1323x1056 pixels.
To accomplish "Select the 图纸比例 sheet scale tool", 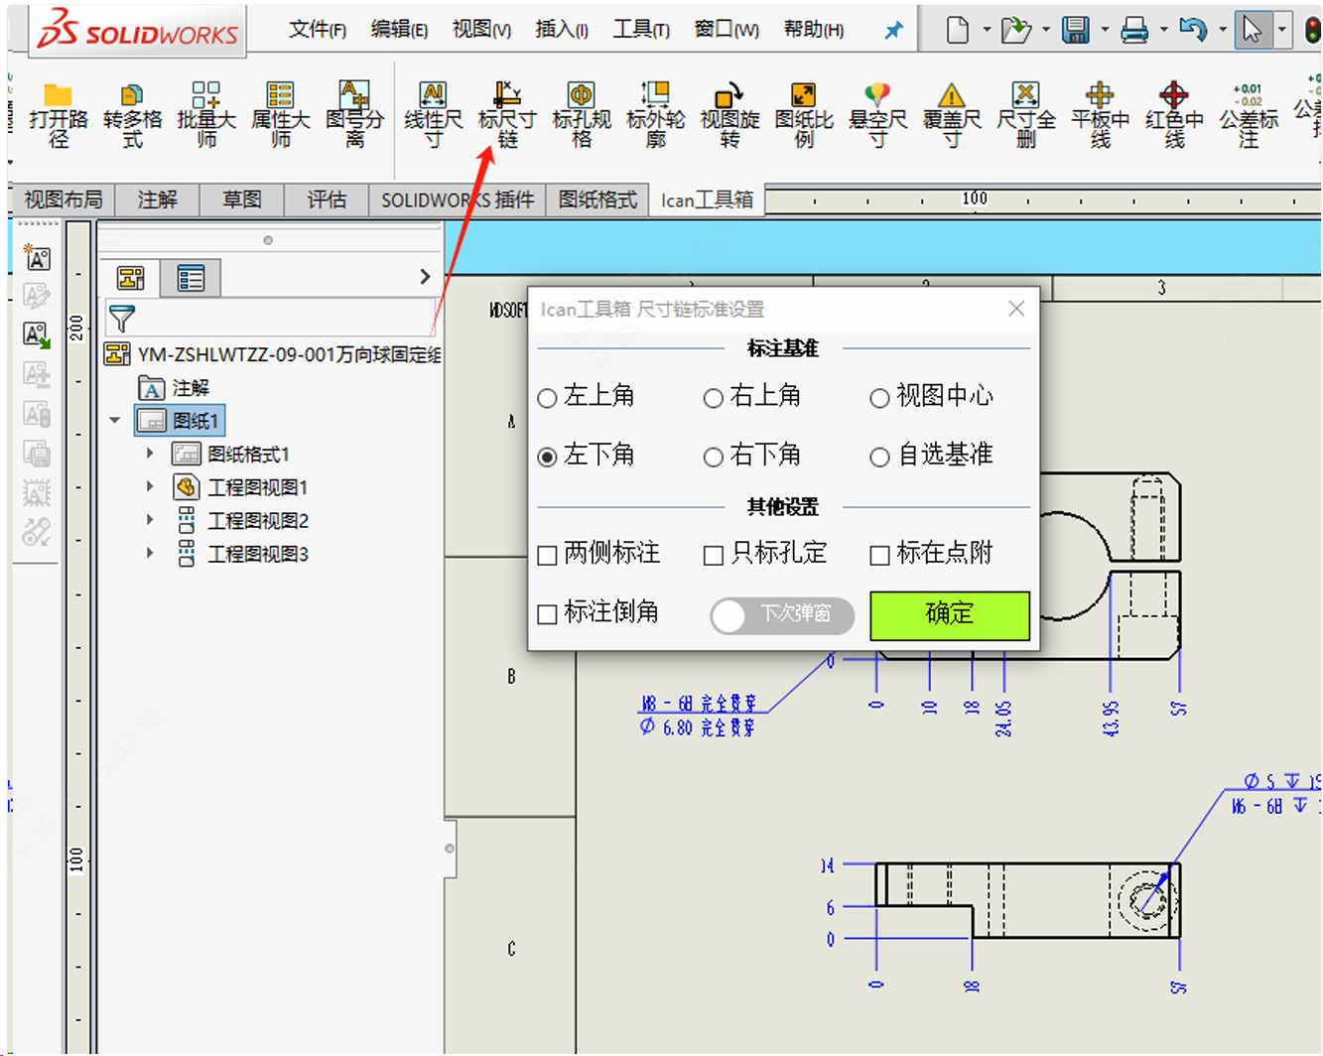I will [x=803, y=114].
